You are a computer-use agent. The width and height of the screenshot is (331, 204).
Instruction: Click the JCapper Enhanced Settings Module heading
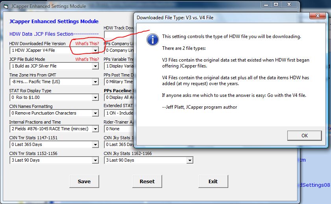click(x=54, y=22)
